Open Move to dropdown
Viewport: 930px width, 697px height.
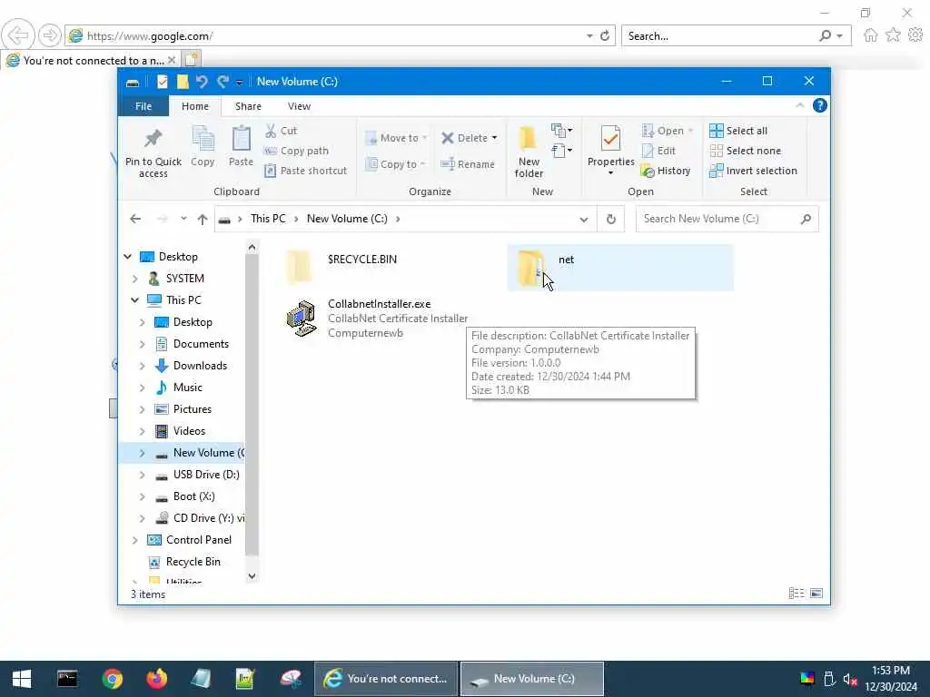tap(396, 138)
